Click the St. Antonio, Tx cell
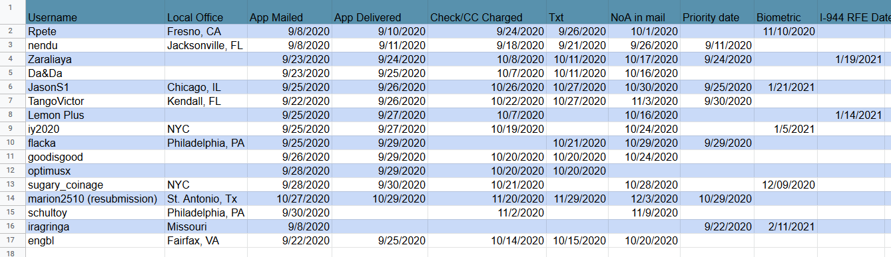The height and width of the screenshot is (257, 891). click(205, 199)
